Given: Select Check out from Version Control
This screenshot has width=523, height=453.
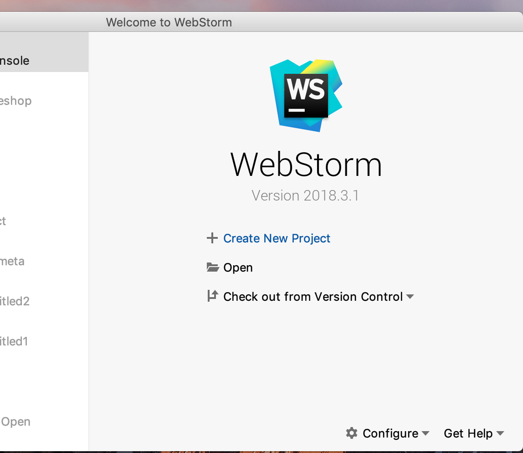Looking at the screenshot, I should click(x=313, y=297).
